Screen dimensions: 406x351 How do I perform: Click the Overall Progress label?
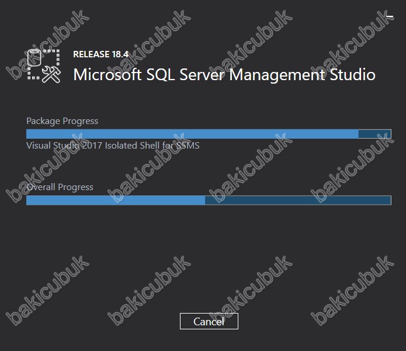(60, 187)
